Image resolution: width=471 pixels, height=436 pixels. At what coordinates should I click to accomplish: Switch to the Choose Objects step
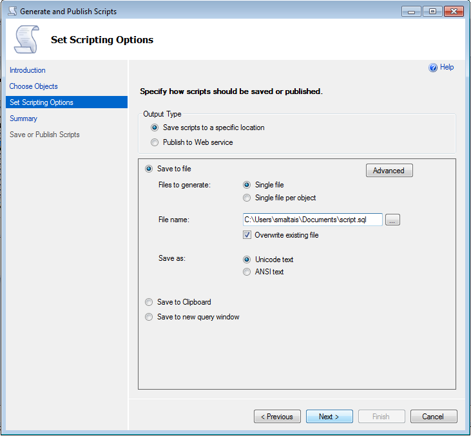(34, 86)
